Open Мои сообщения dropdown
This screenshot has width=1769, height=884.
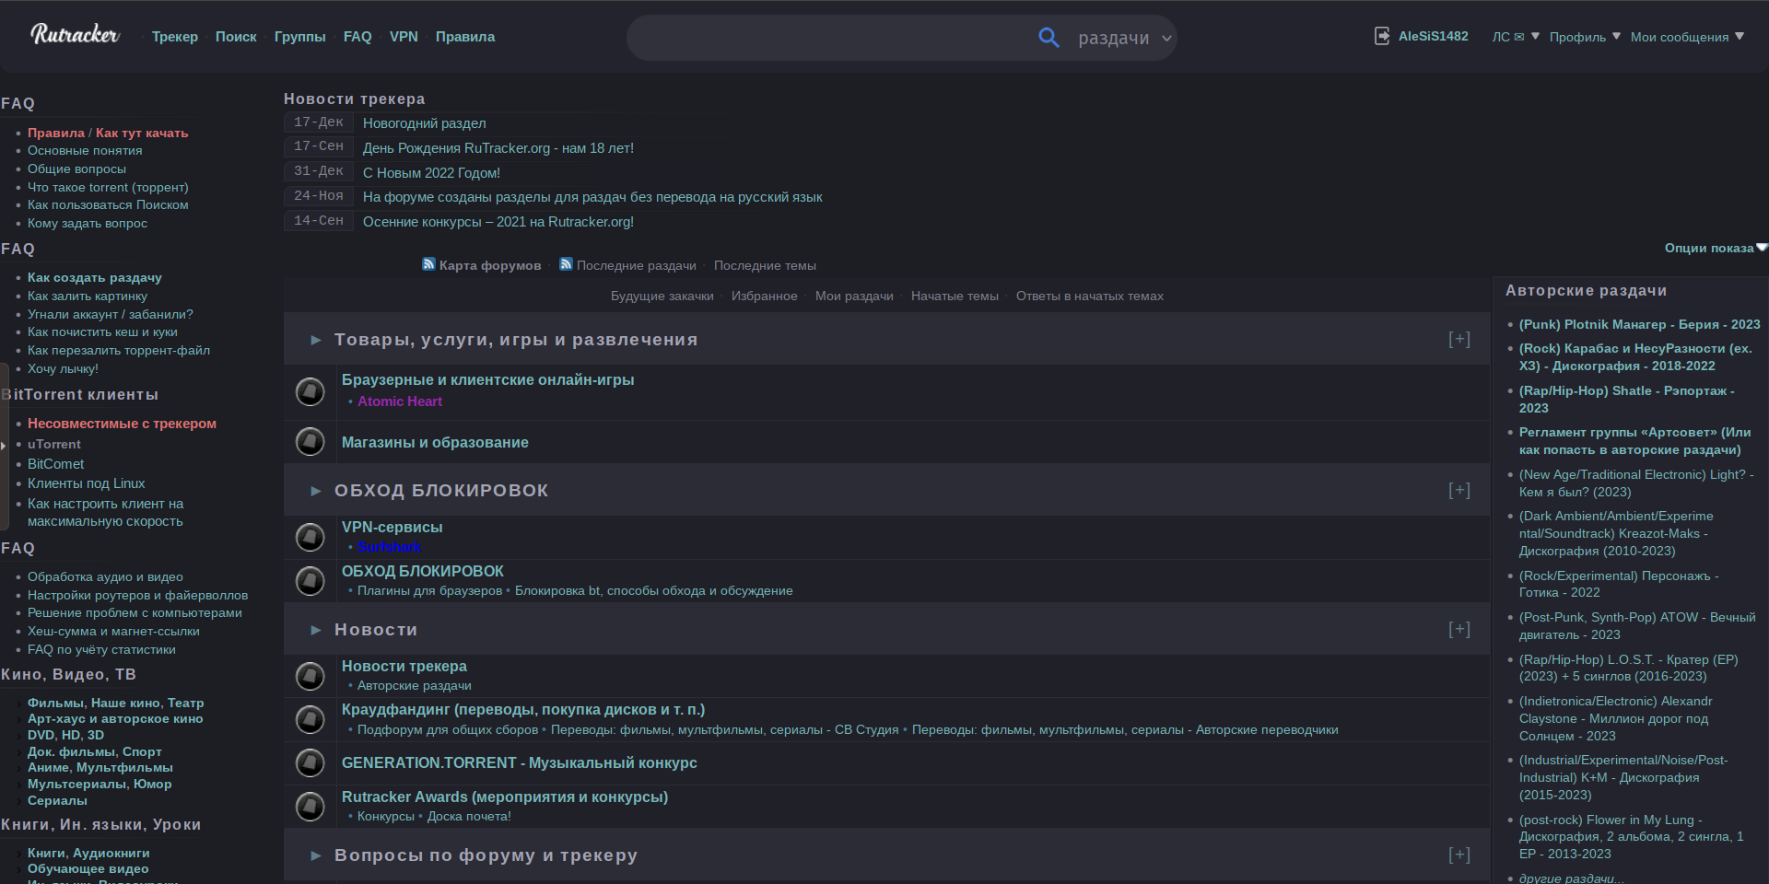1687,37
